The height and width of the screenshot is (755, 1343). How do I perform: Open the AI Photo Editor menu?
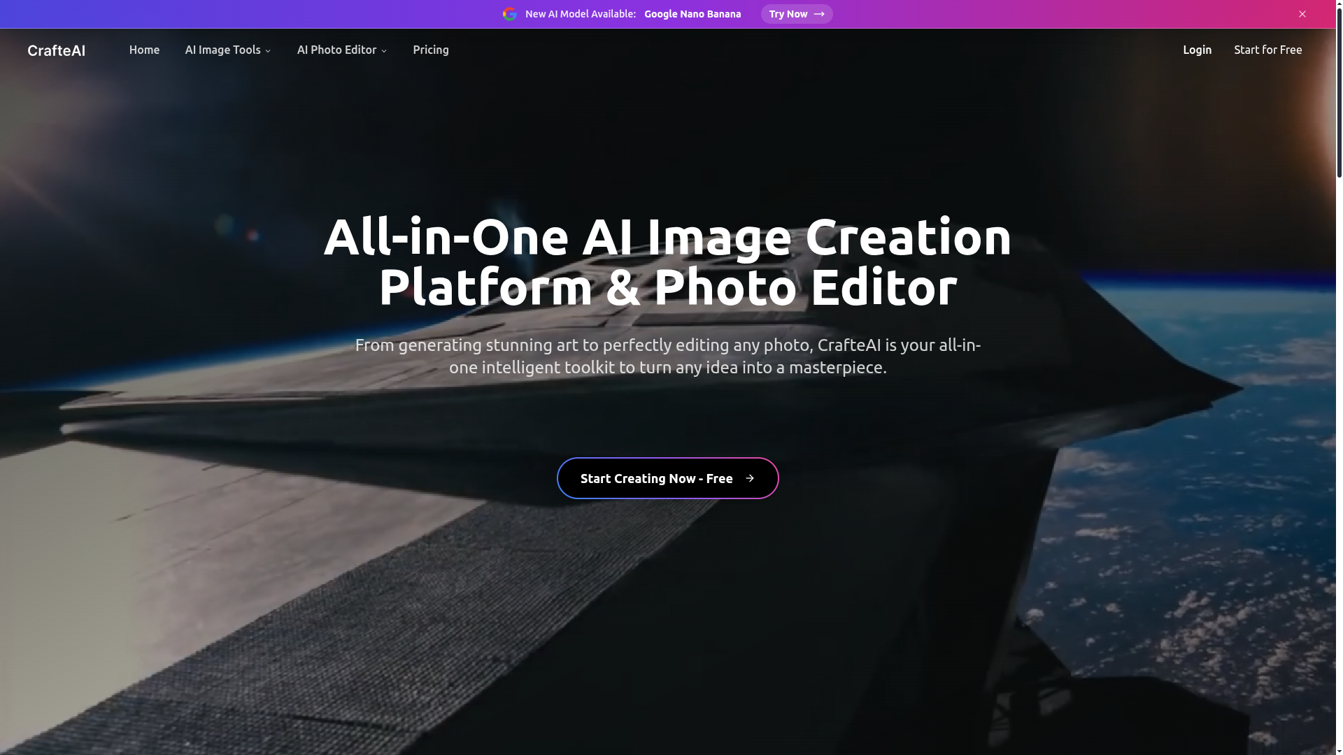[x=336, y=50]
